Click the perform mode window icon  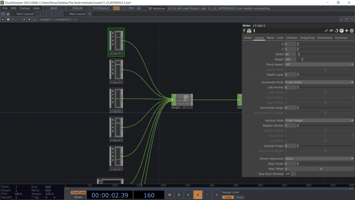(x=3, y=14)
